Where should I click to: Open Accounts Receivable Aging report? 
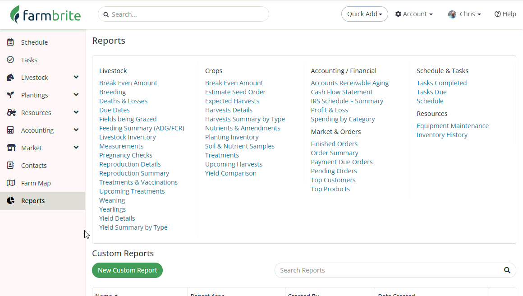point(349,83)
